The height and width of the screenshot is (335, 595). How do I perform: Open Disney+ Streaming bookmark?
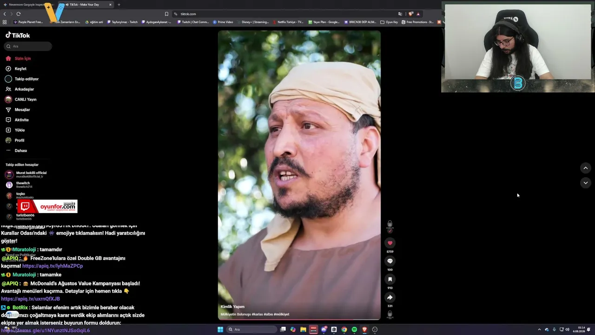pos(253,22)
